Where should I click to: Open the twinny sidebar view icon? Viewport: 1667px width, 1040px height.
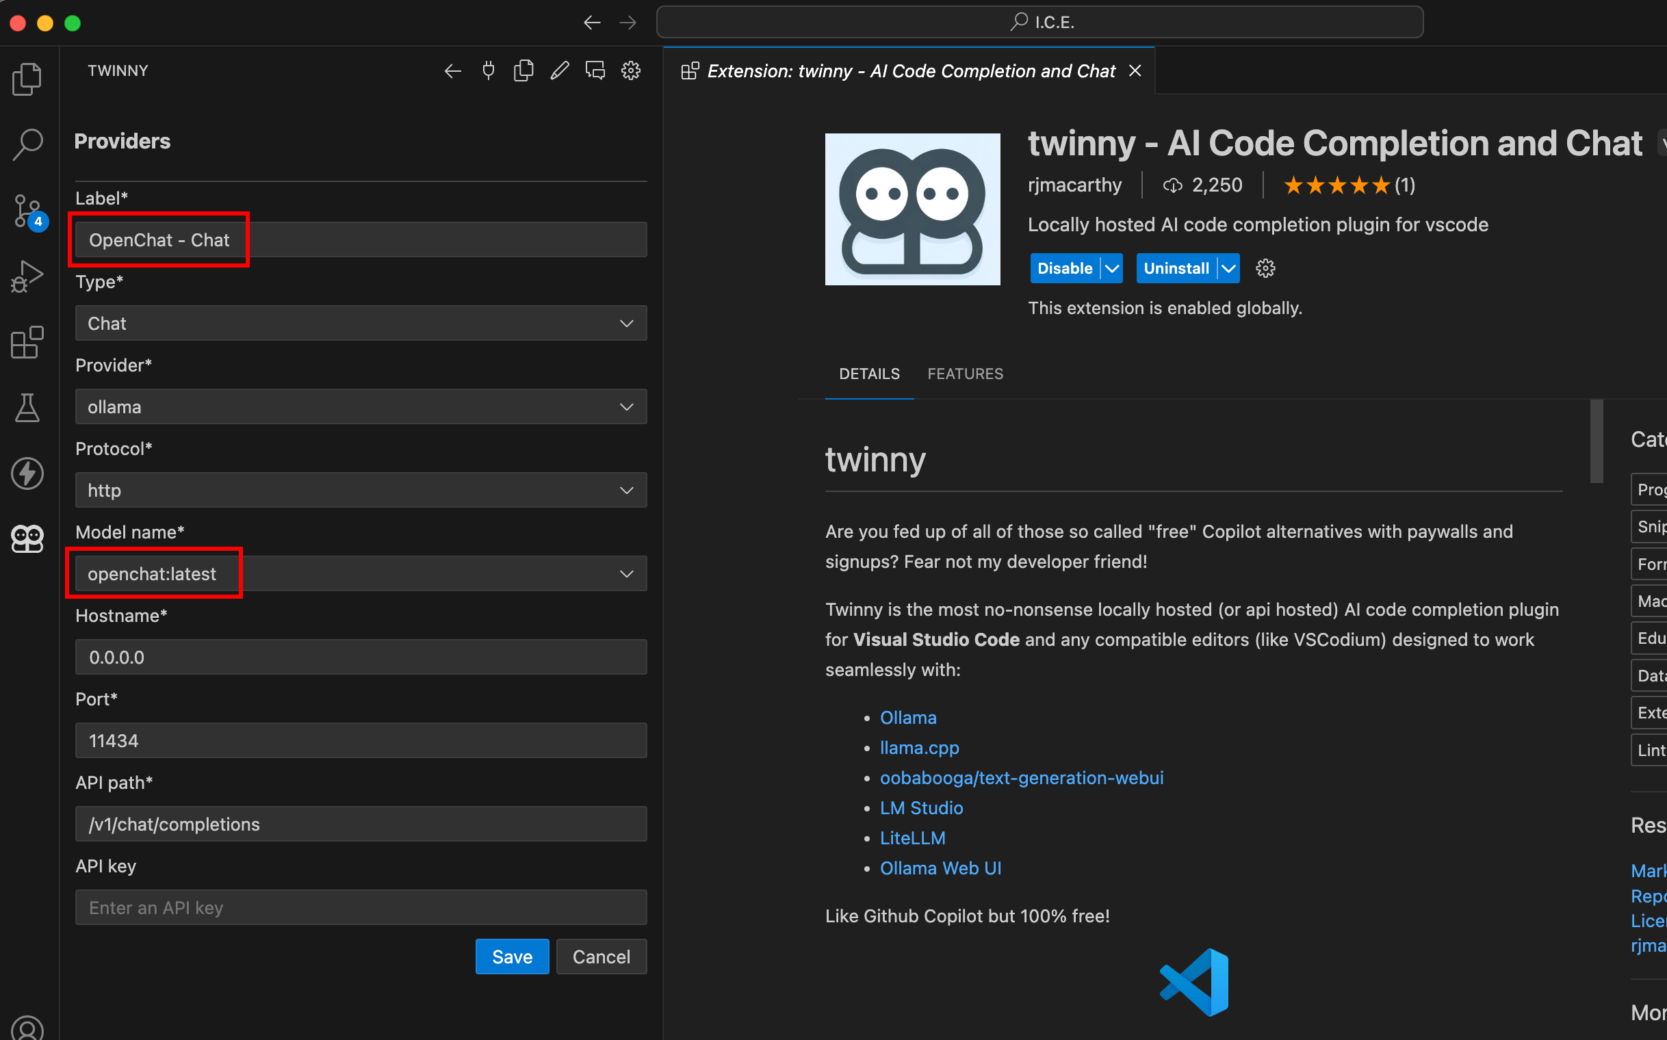tap(27, 538)
